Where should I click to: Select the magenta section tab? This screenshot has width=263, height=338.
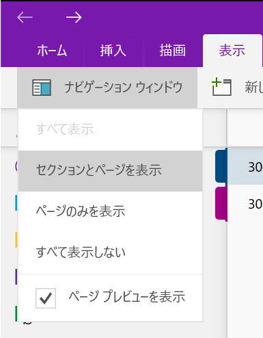(221, 203)
